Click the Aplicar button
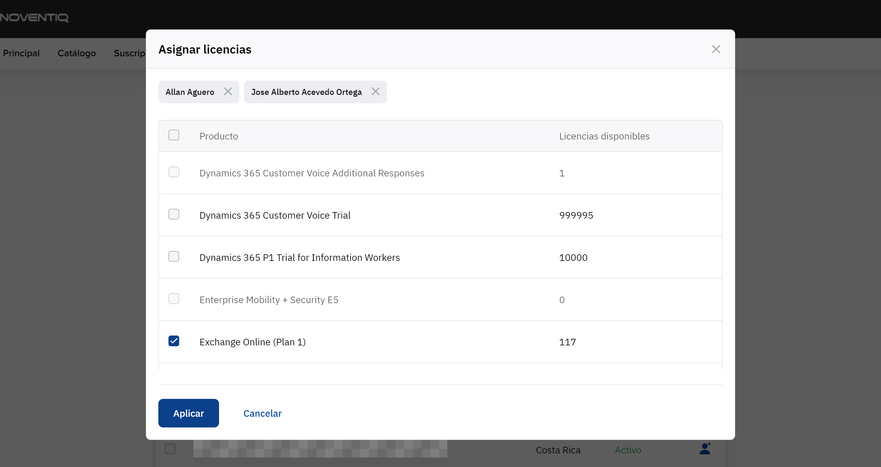Image resolution: width=881 pixels, height=467 pixels. point(188,413)
